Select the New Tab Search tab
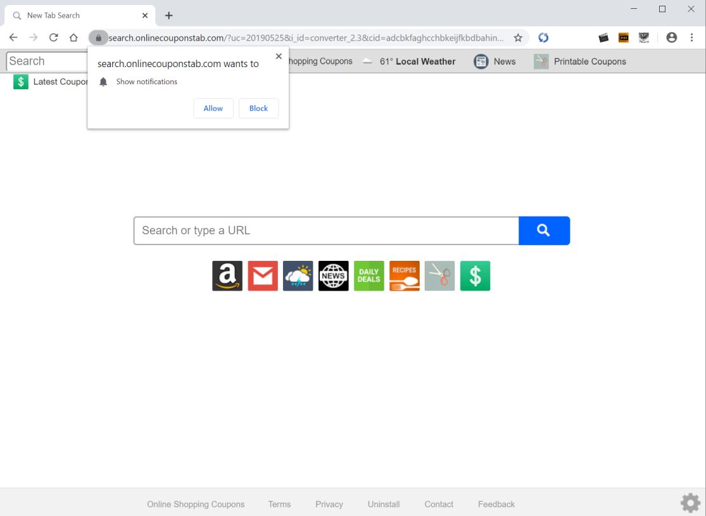Image resolution: width=706 pixels, height=516 pixels. pyautogui.click(x=80, y=16)
